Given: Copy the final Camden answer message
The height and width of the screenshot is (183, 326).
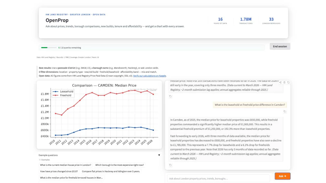Looking at the screenshot, I should pyautogui.click(x=170, y=165).
